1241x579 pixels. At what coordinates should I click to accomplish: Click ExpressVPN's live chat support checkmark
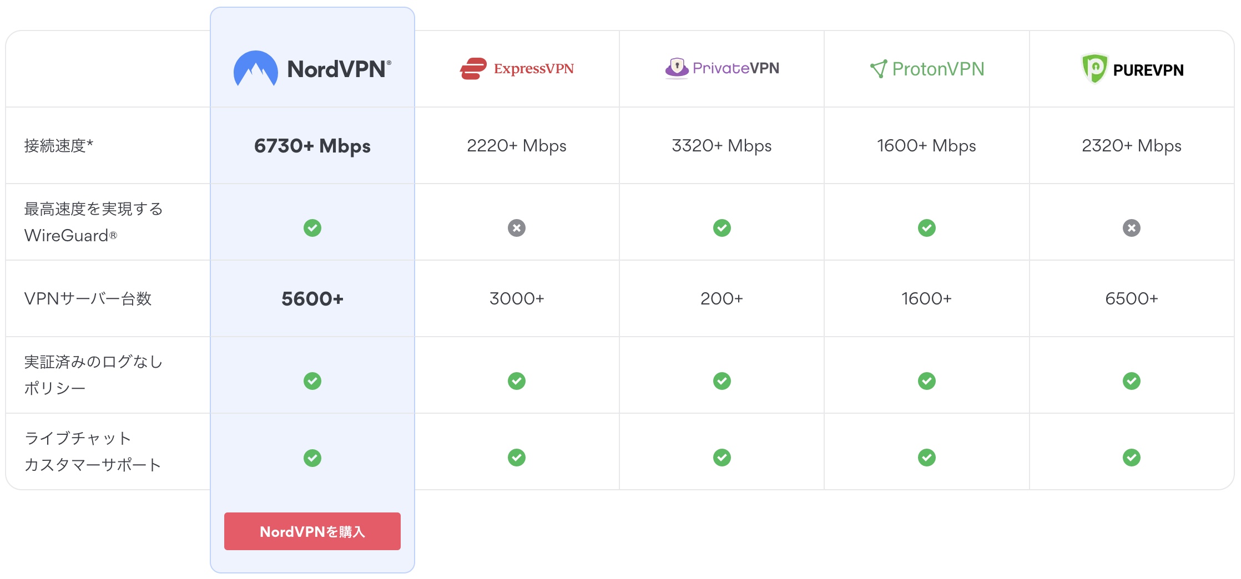pyautogui.click(x=517, y=458)
